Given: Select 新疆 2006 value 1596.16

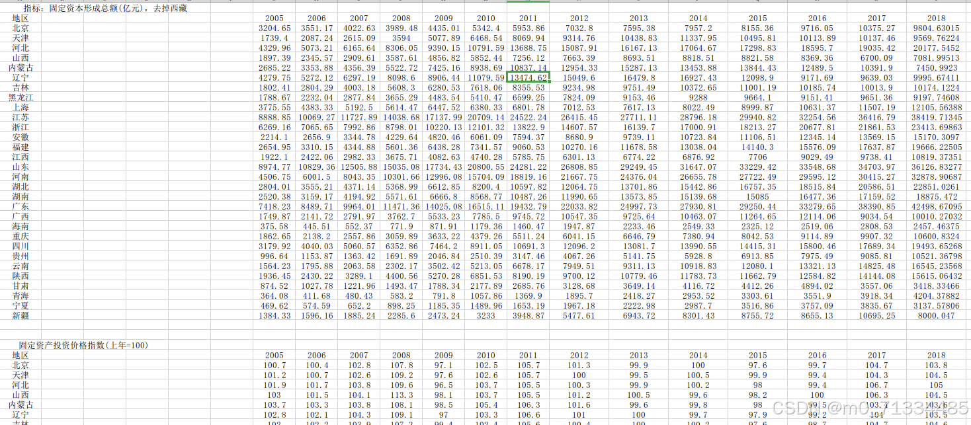Looking at the screenshot, I should [317, 315].
